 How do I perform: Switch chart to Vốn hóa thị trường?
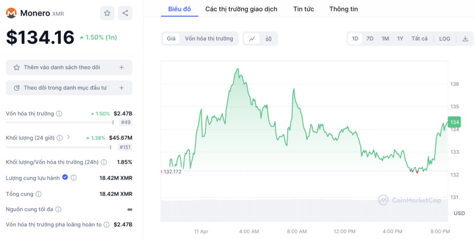pyautogui.click(x=209, y=39)
